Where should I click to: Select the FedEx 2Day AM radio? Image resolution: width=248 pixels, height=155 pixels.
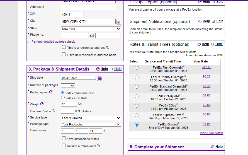tap(137, 96)
